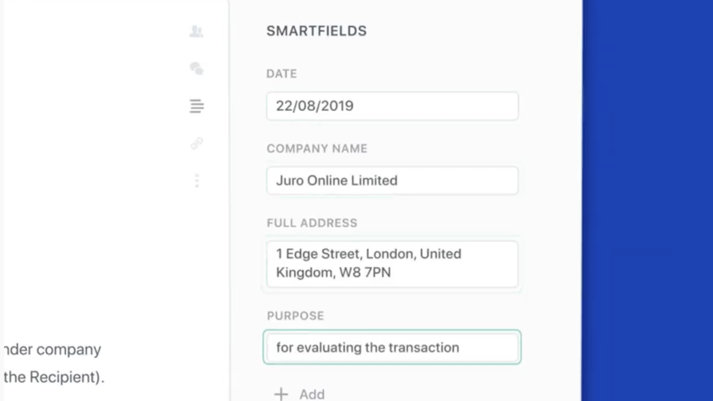Select the Purpose field text

[368, 347]
